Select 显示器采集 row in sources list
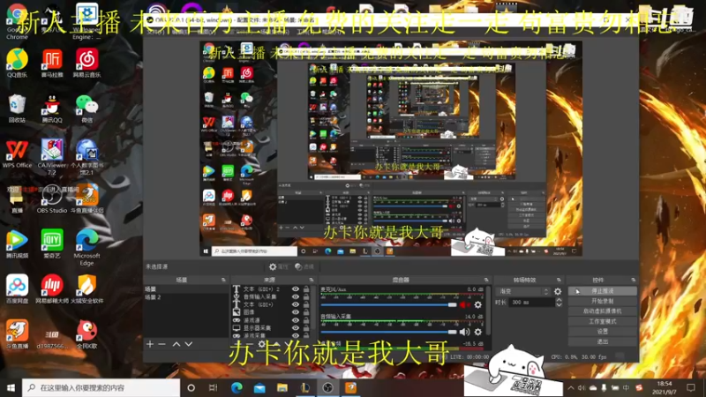The height and width of the screenshot is (397, 706). (270, 328)
